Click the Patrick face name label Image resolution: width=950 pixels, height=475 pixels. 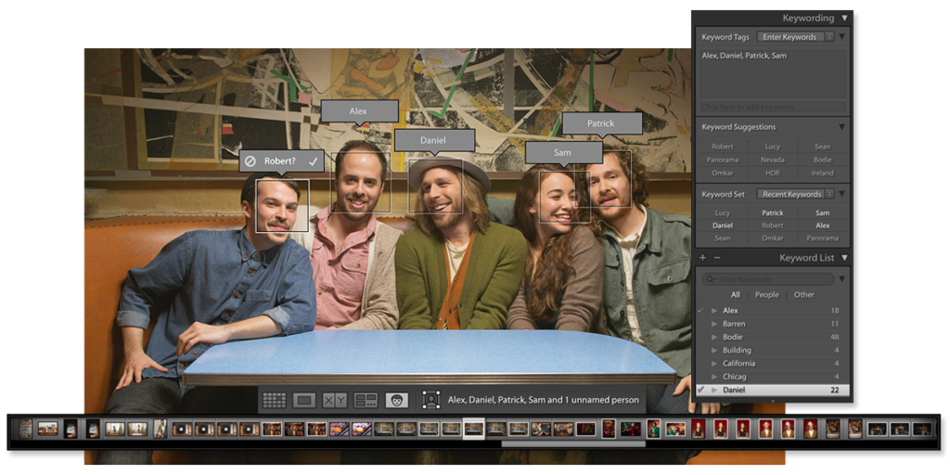tap(601, 123)
